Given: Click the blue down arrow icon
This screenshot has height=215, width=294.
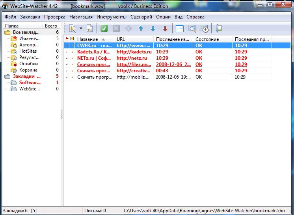Looking at the screenshot, I should click(x=153, y=29).
